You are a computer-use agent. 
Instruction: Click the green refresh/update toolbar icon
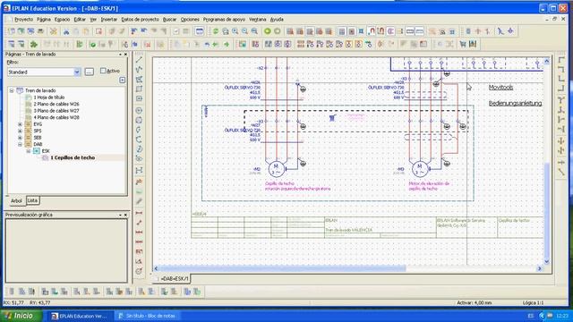pos(216,31)
